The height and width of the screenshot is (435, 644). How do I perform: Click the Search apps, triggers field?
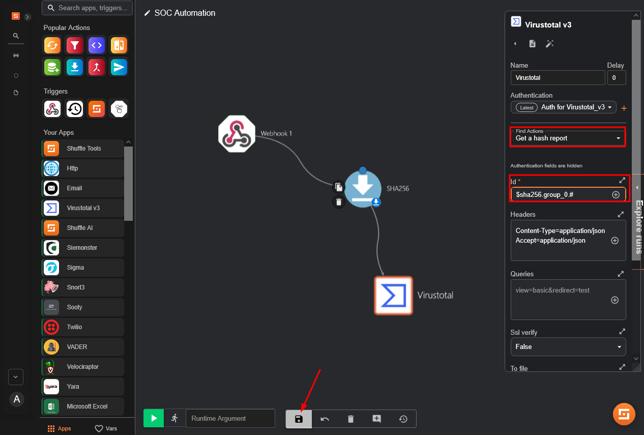click(87, 8)
